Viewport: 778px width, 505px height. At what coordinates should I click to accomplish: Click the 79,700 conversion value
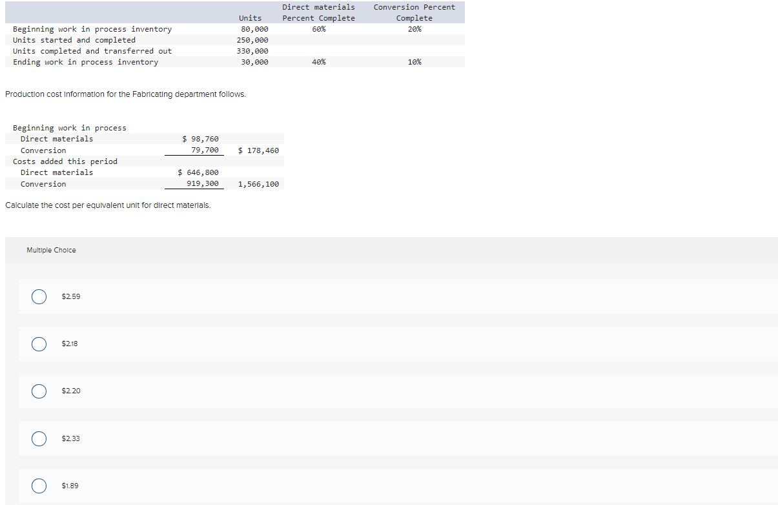point(205,150)
